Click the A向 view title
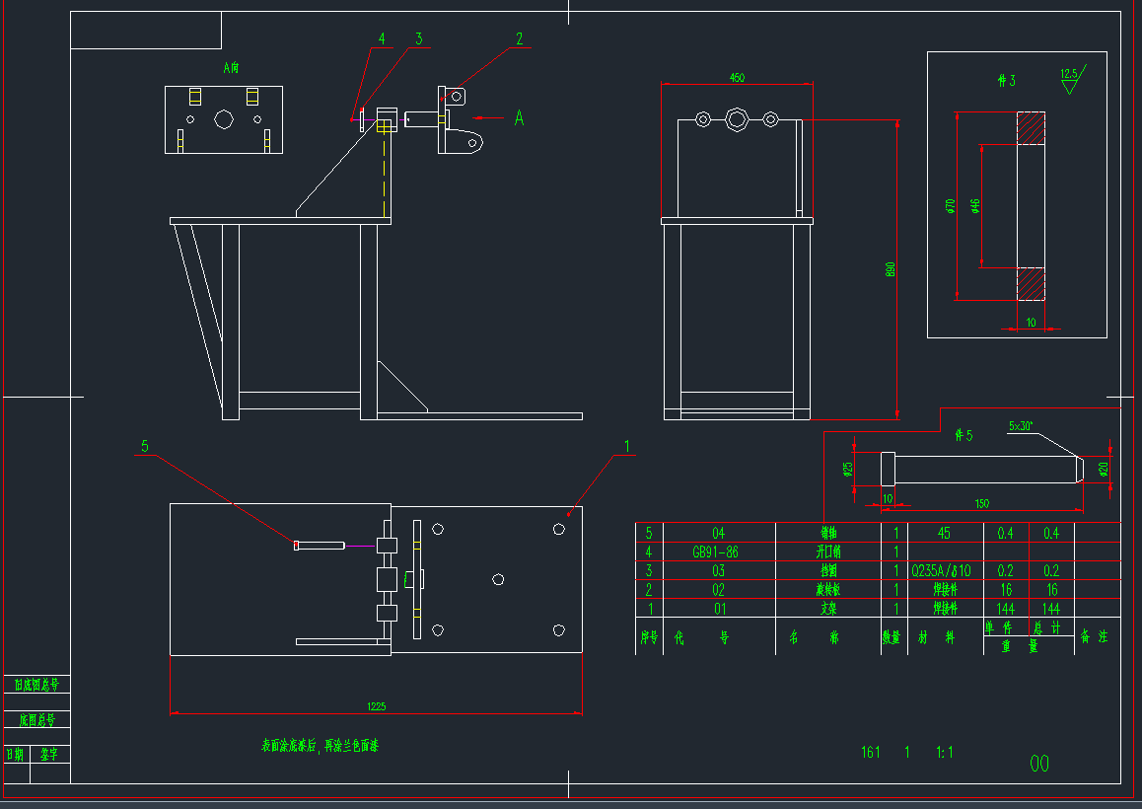This screenshot has width=1142, height=809. point(232,68)
